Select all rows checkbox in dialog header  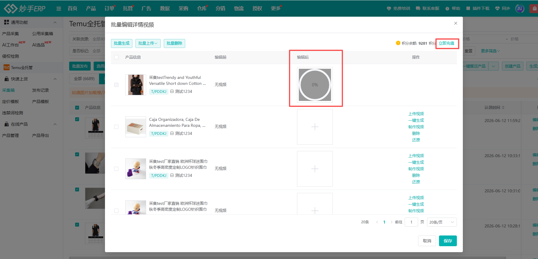pyautogui.click(x=116, y=57)
